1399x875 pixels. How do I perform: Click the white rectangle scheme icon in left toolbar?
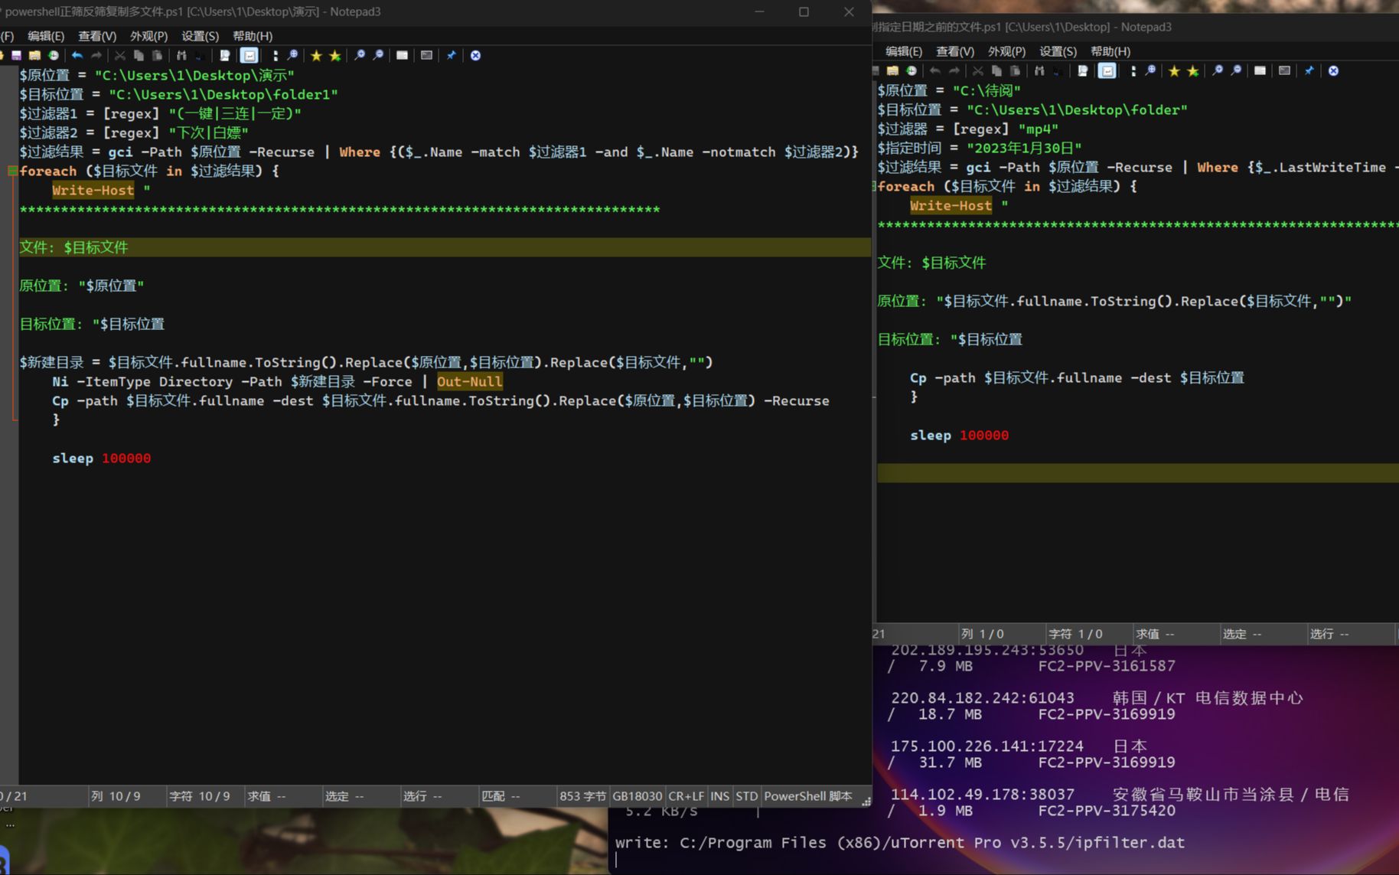click(402, 55)
